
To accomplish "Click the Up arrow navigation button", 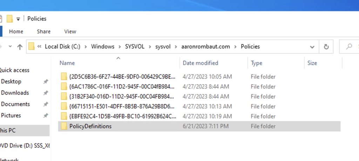I will tap(20, 47).
